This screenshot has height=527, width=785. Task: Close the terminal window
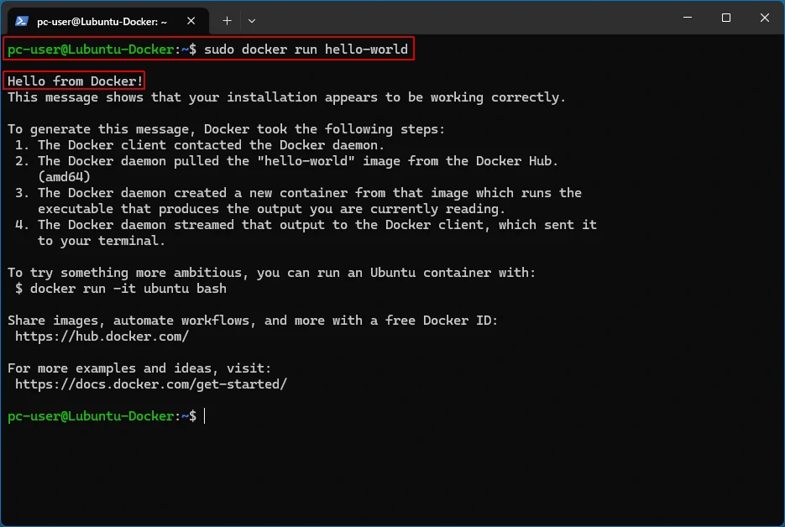tap(765, 18)
